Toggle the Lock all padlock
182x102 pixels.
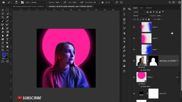(149, 19)
